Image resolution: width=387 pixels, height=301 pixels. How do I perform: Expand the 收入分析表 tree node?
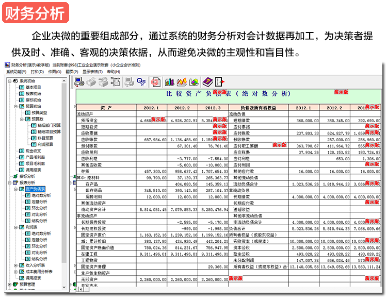point(15,265)
